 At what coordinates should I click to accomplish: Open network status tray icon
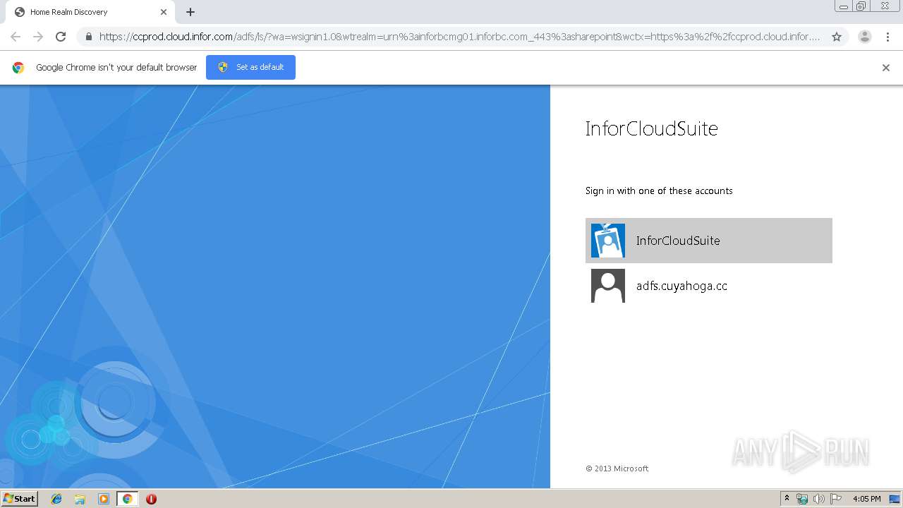coord(802,499)
